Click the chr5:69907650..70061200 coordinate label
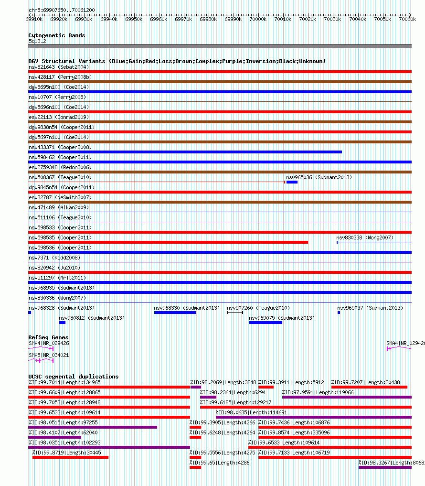Screen dimensions: 425x486 point(62,10)
